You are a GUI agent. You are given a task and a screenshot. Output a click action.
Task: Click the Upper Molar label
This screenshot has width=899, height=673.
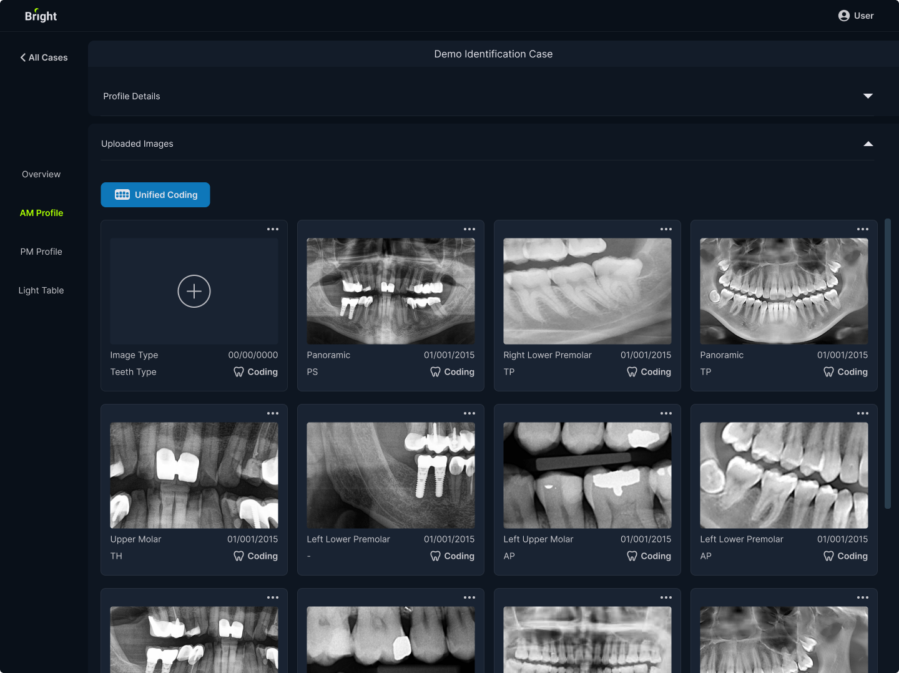(135, 539)
